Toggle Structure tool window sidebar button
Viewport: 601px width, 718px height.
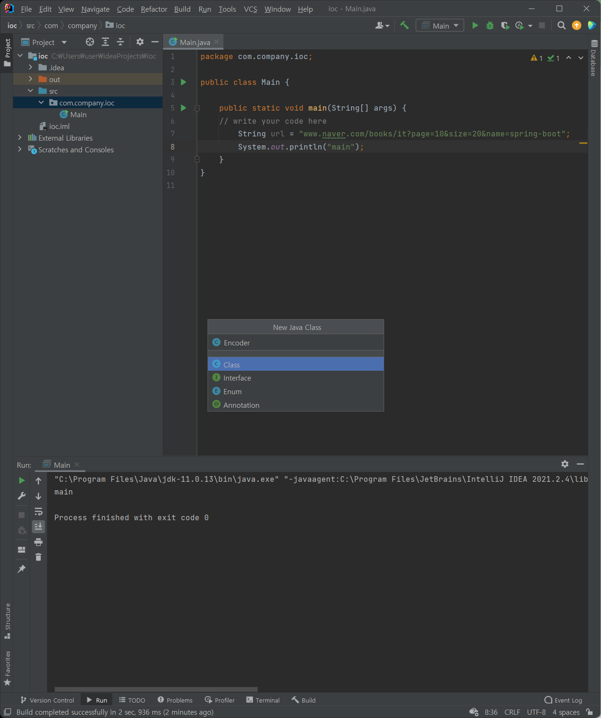click(7, 621)
